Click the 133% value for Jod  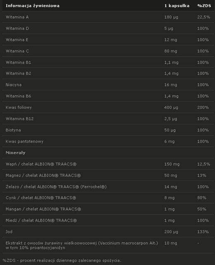(203, 232)
